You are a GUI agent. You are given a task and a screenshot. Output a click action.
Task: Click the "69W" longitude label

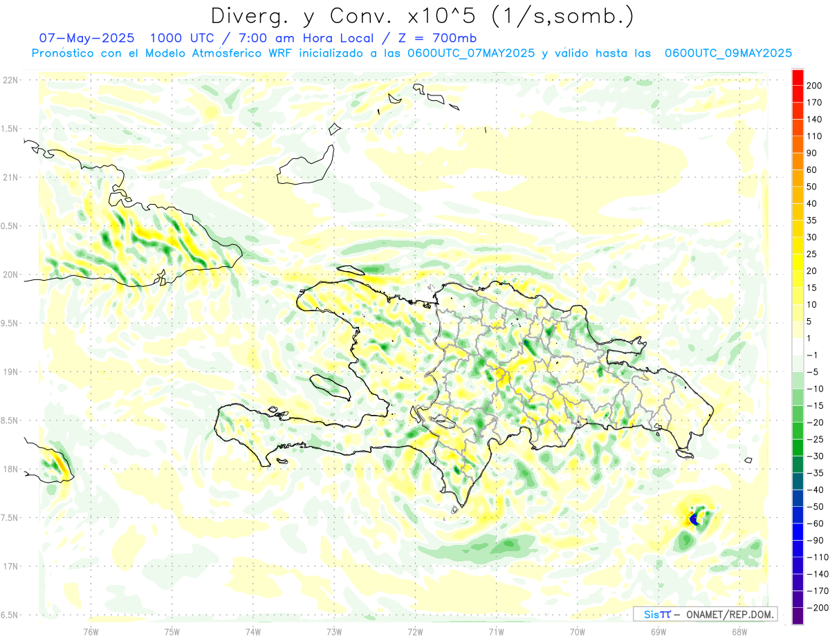(x=658, y=631)
